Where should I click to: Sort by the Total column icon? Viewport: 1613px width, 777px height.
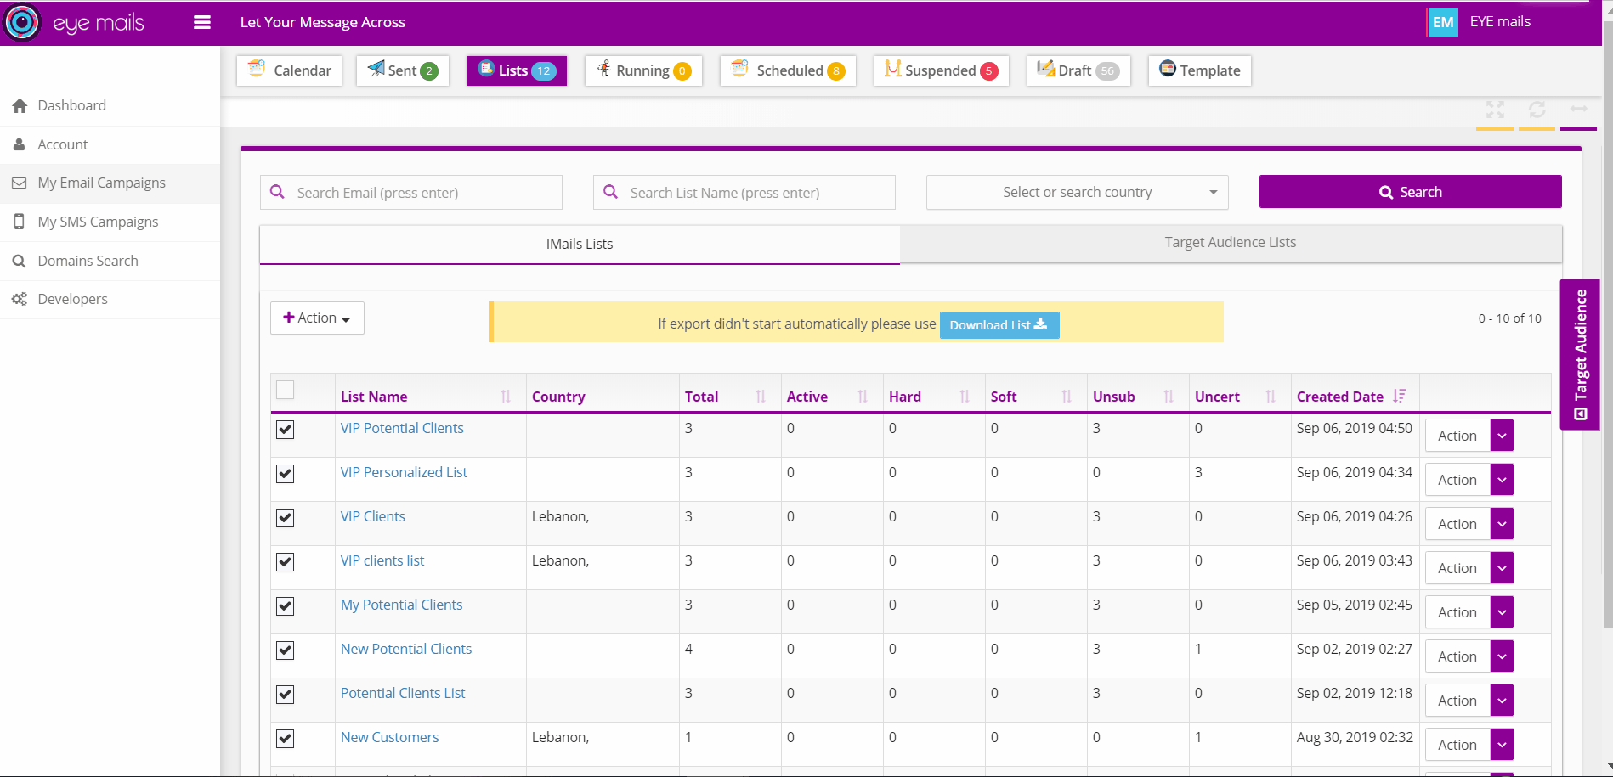pyautogui.click(x=761, y=397)
